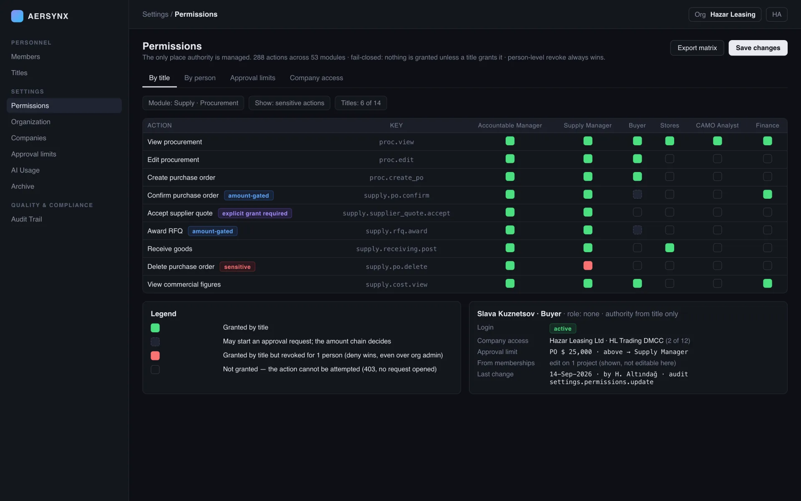Click the Export matrix button
Viewport: 801px width, 501px height.
point(697,48)
